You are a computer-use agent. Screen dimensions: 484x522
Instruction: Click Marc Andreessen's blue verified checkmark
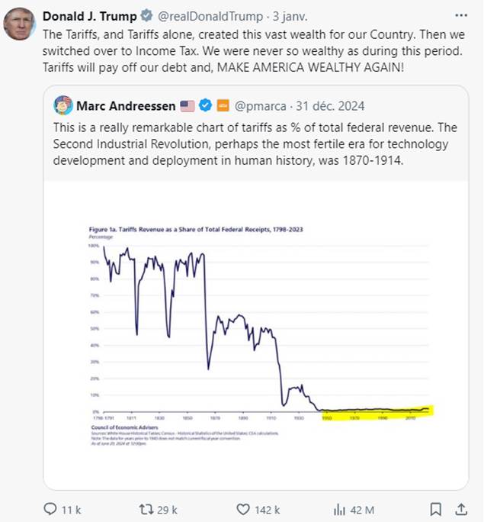(x=206, y=105)
